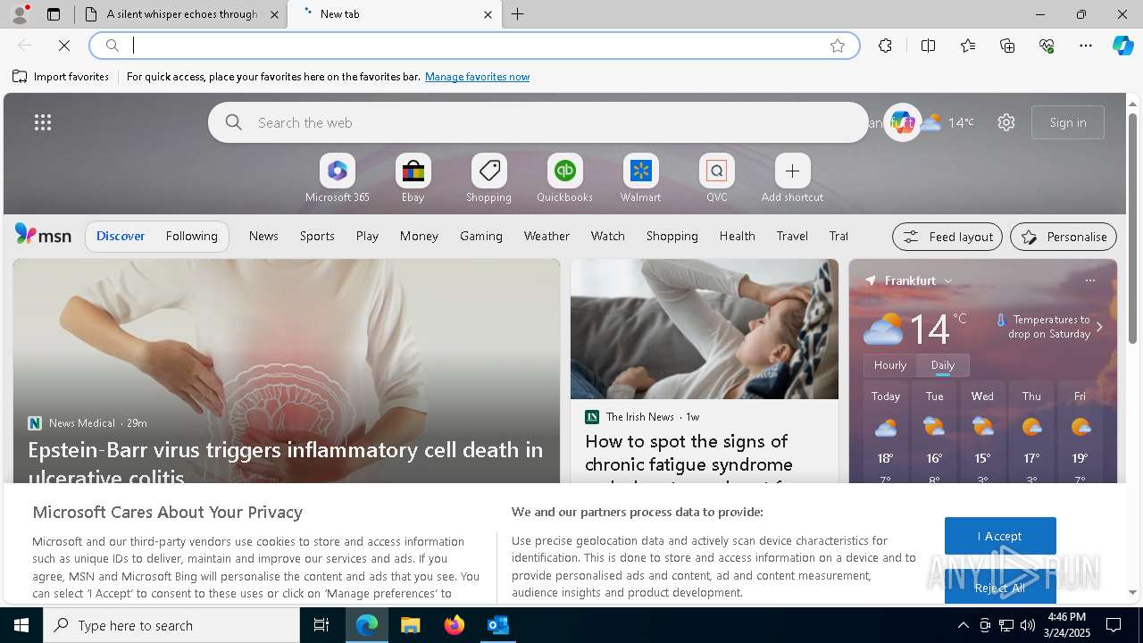Switch weather to Hourly view
The width and height of the screenshot is (1143, 643).
coord(889,365)
